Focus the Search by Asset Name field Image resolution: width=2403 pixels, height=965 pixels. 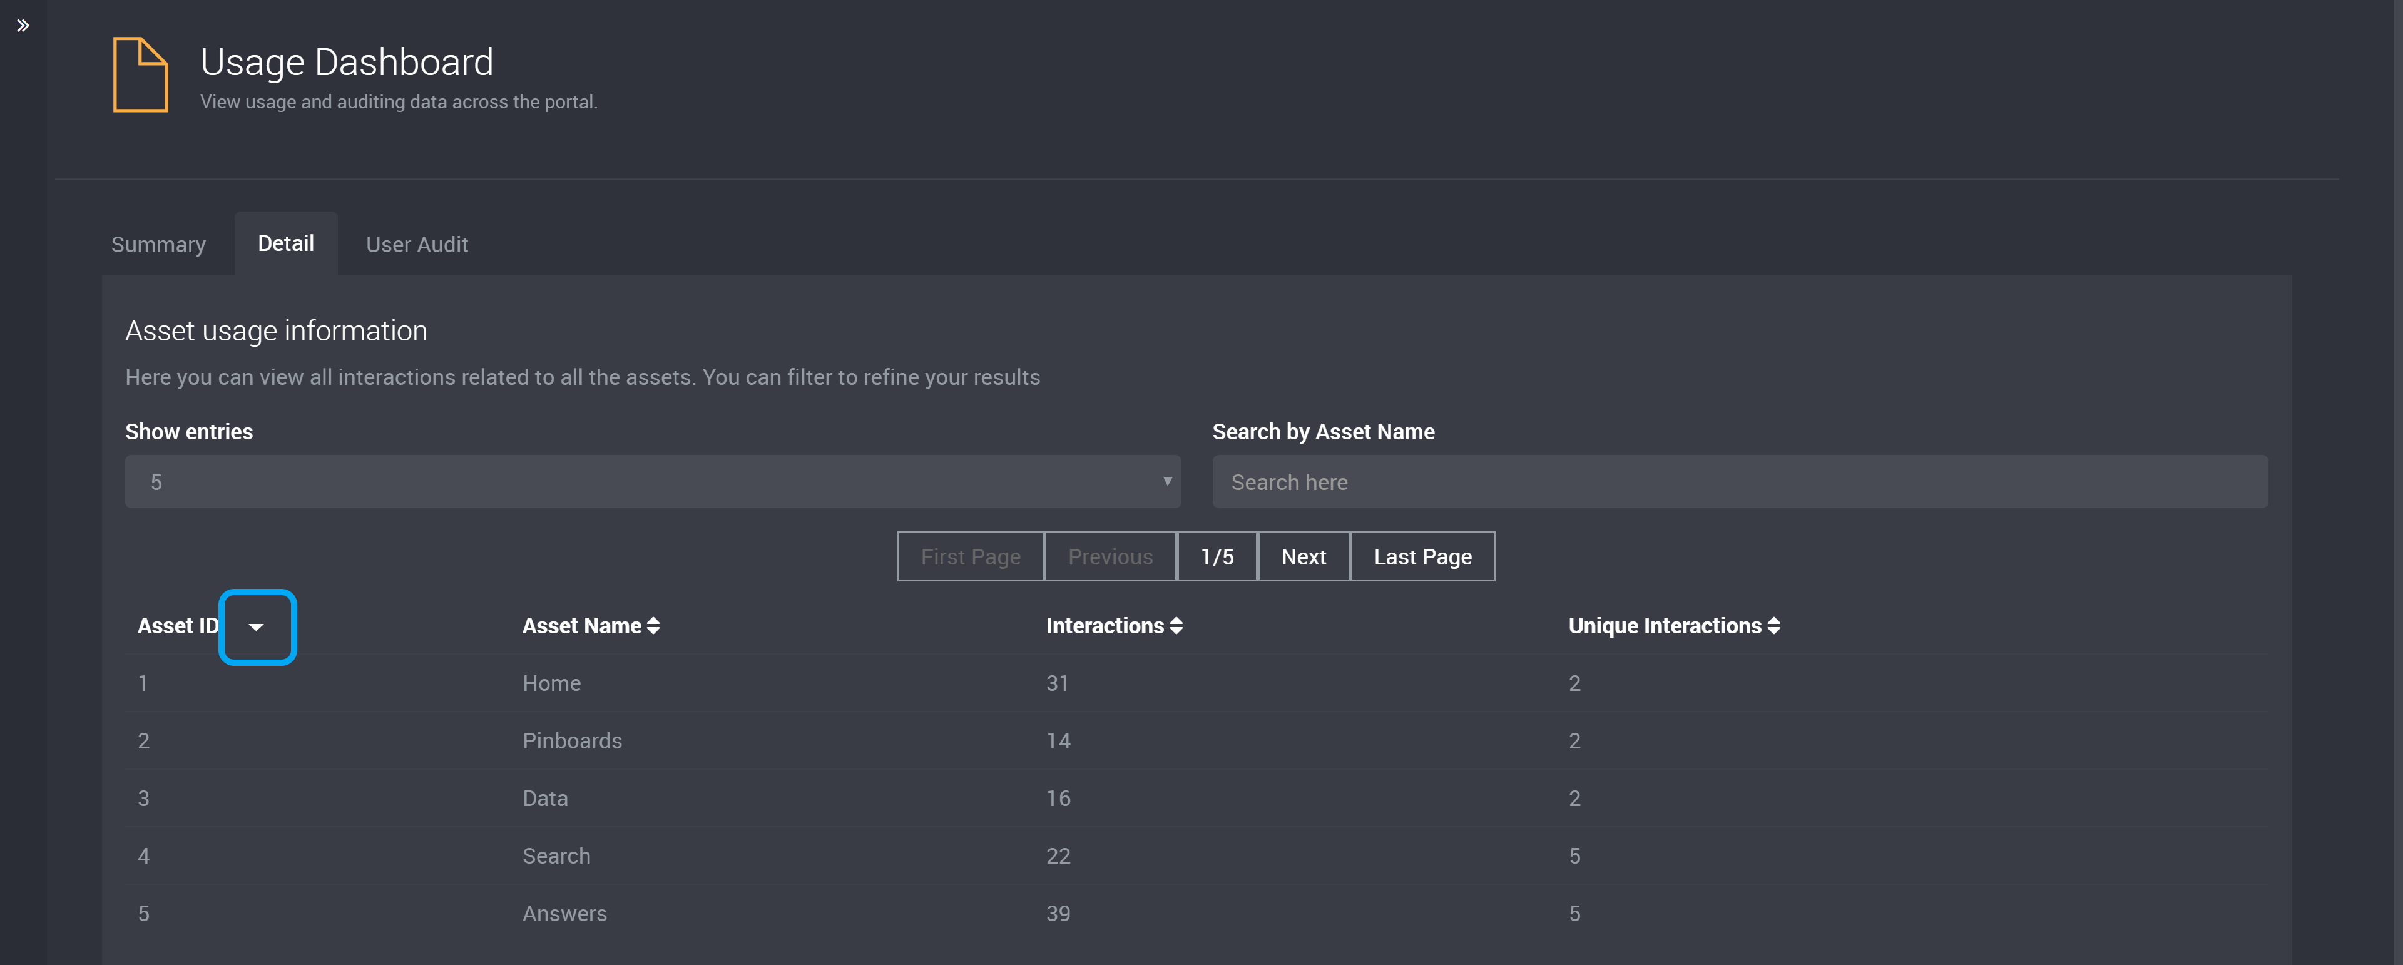[1740, 482]
